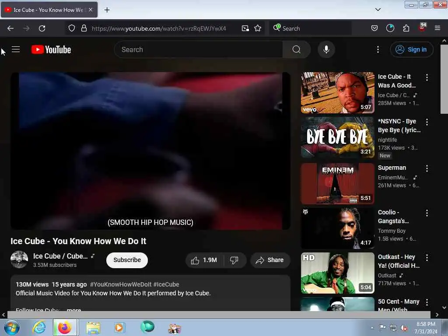The width and height of the screenshot is (448, 336).
Task: Open the Ice Cube / Cube channel name
Action: 60,256
